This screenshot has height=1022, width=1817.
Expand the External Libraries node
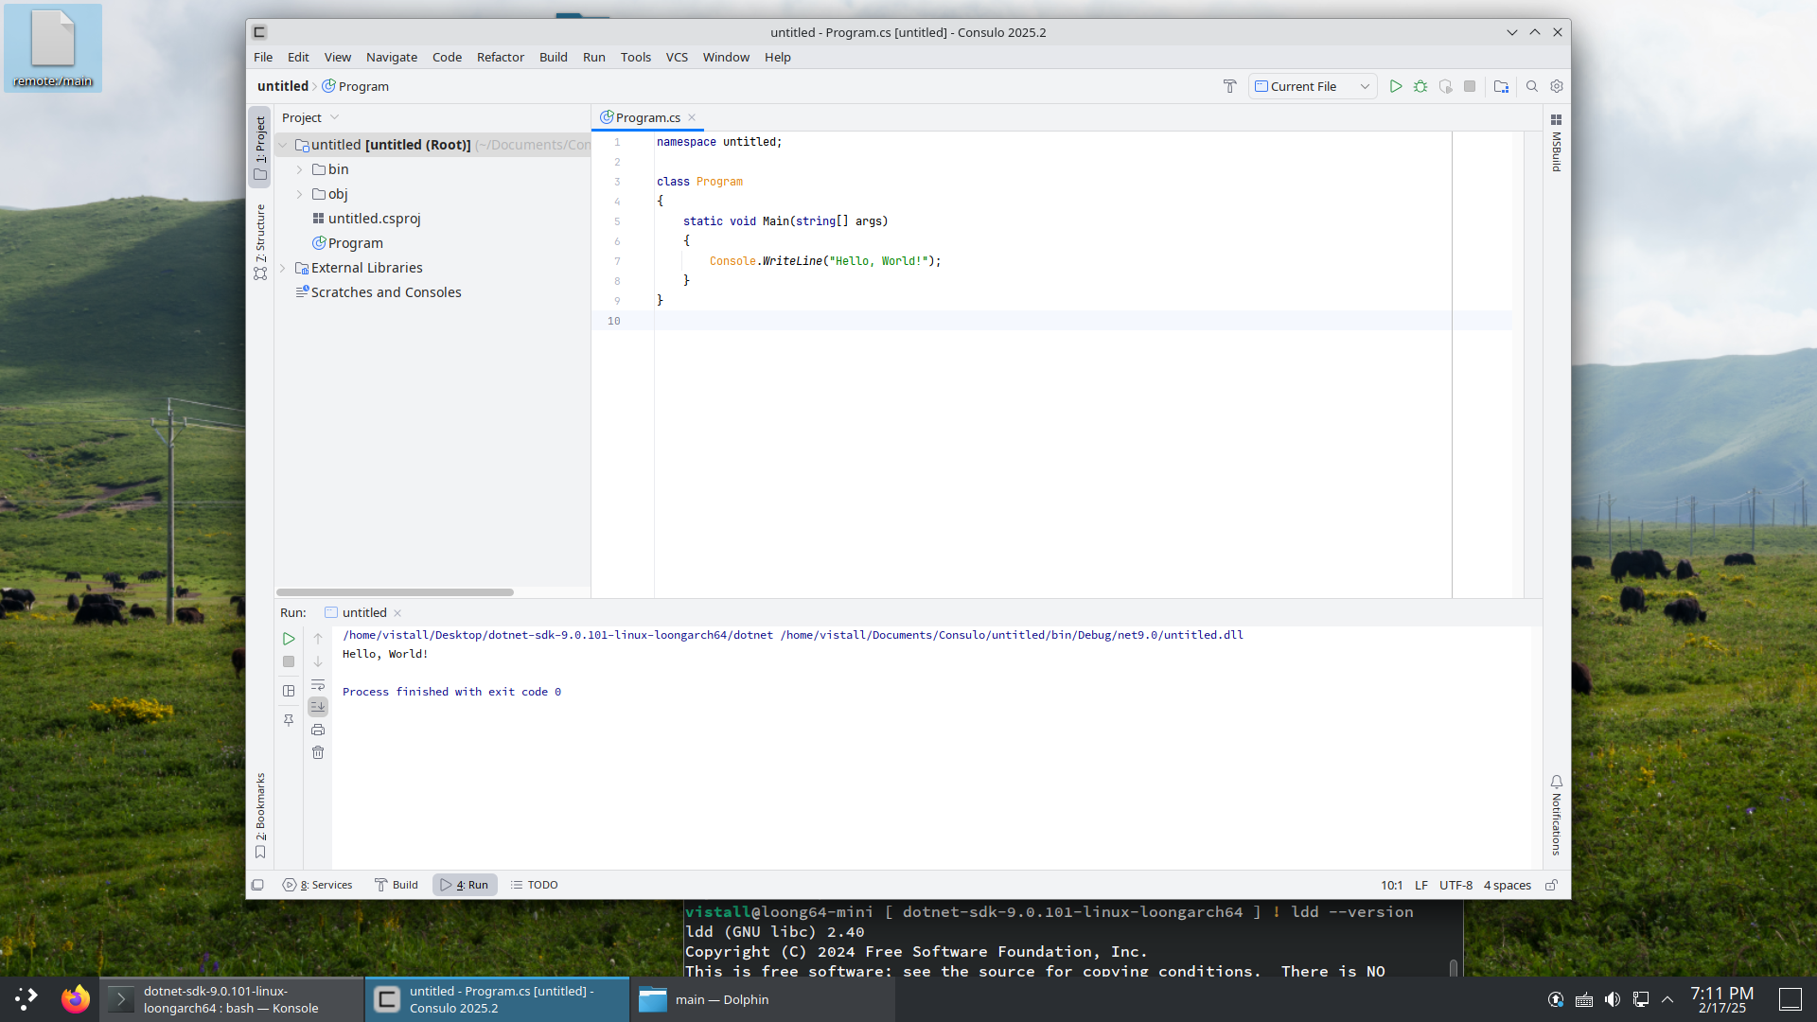[282, 268]
